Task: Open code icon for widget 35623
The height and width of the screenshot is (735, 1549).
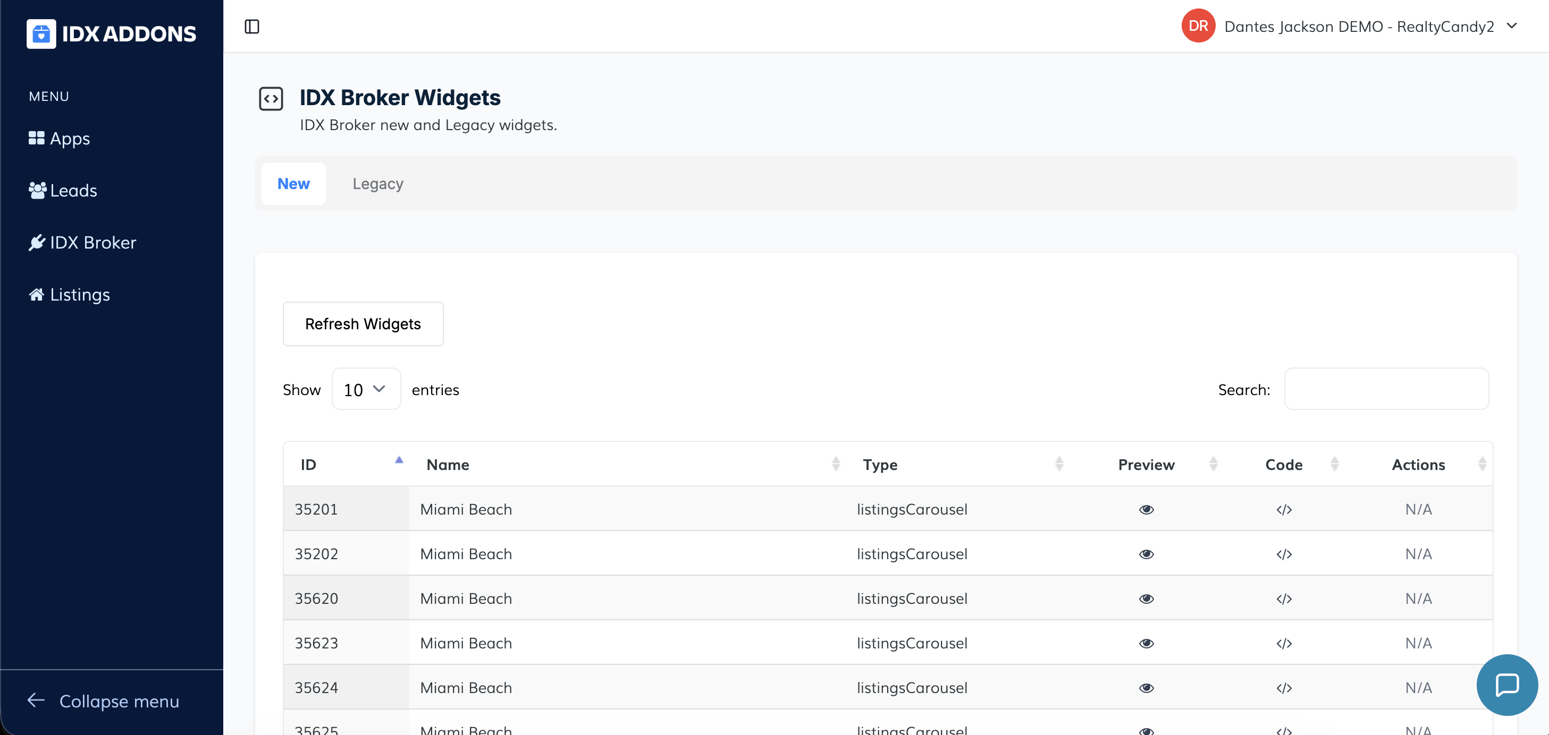Action: tap(1284, 643)
